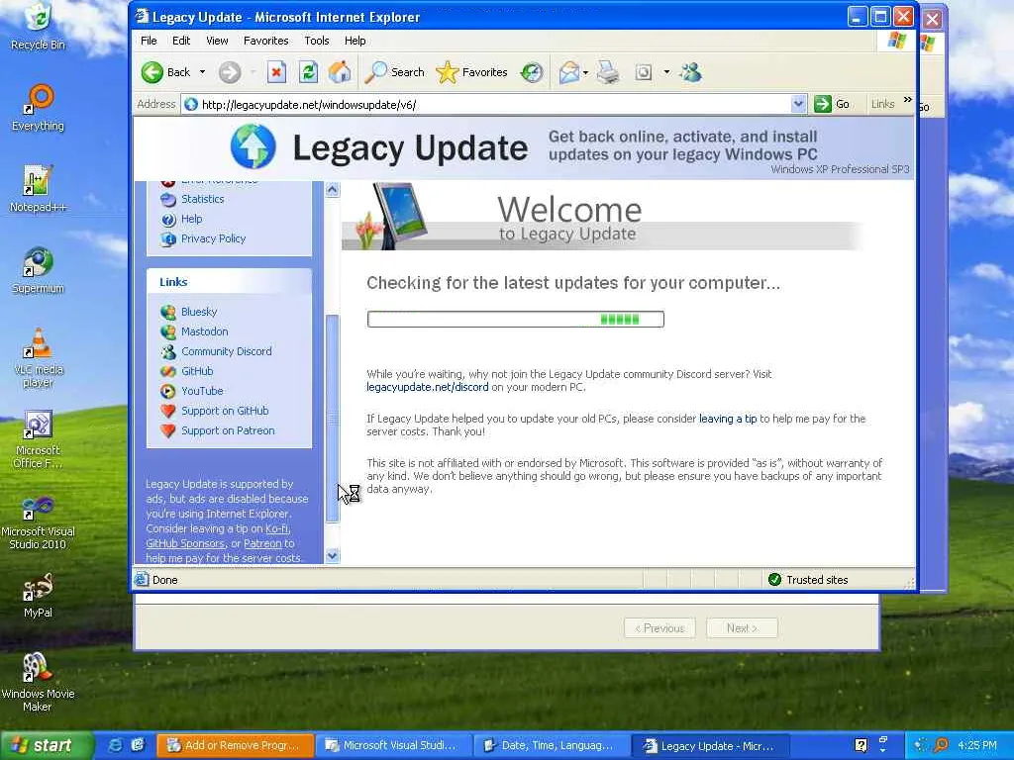The width and height of the screenshot is (1014, 760).
Task: Expand the Links toolbar chevron
Action: (907, 100)
